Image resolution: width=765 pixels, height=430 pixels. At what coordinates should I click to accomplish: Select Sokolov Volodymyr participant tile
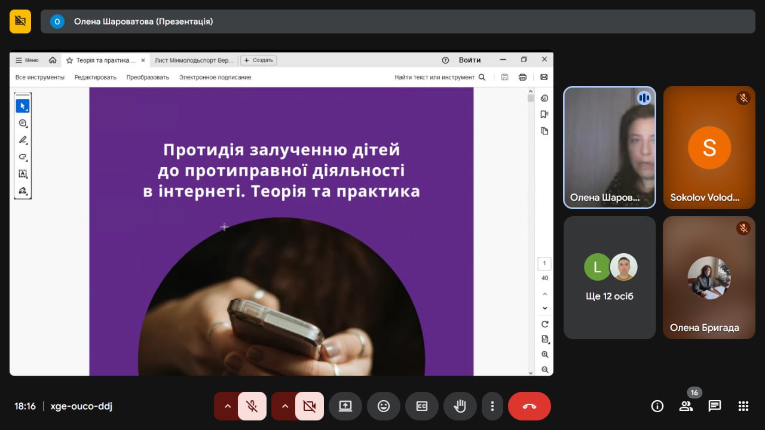tap(709, 148)
